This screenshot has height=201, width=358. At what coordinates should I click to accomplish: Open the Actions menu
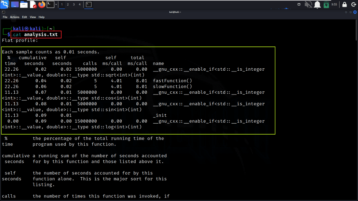[15, 17]
